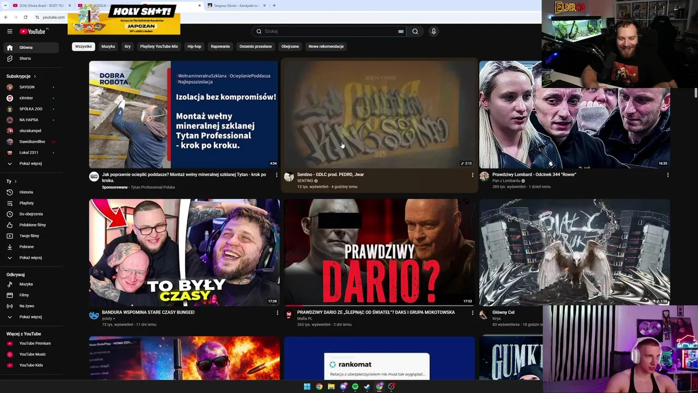Open more options for Sentino GDLC video

pos(472,175)
